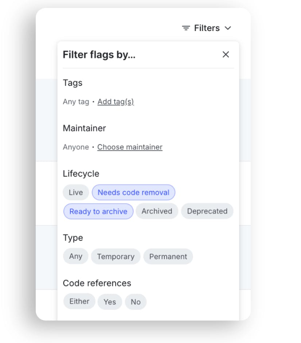Click the Choose maintainer link
Screen dimensions: 301x343
130,147
